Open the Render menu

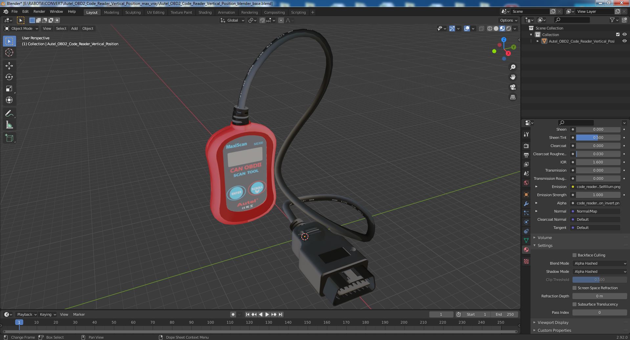coord(39,11)
